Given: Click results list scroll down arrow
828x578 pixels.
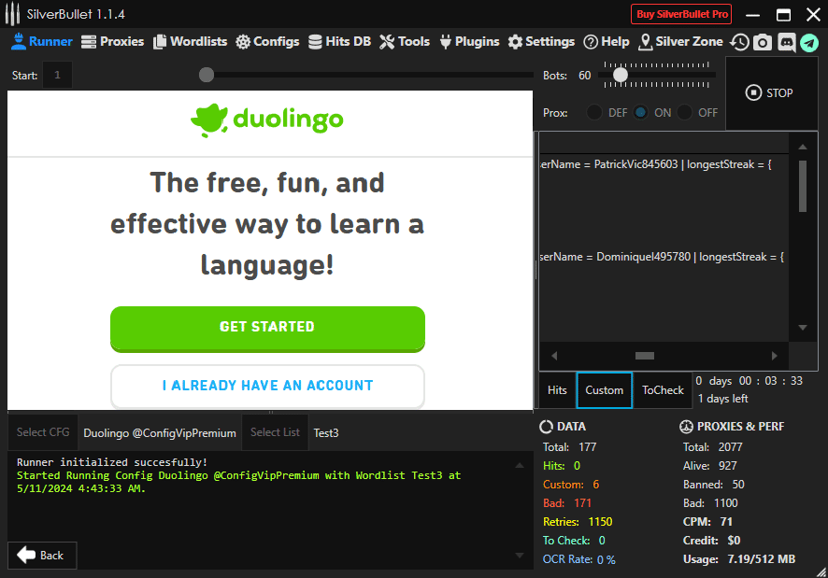Looking at the screenshot, I should (x=803, y=328).
